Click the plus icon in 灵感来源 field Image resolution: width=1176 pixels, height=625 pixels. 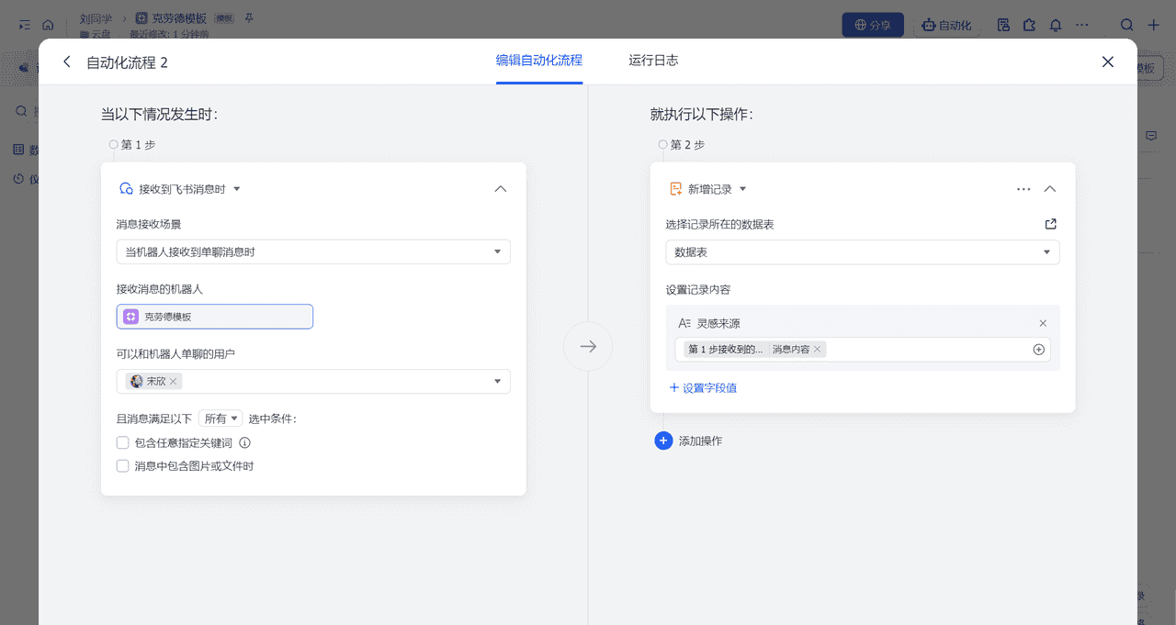point(1039,350)
